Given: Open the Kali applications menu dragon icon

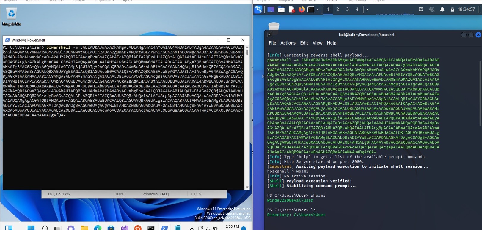Looking at the screenshot, I should click(258, 9).
